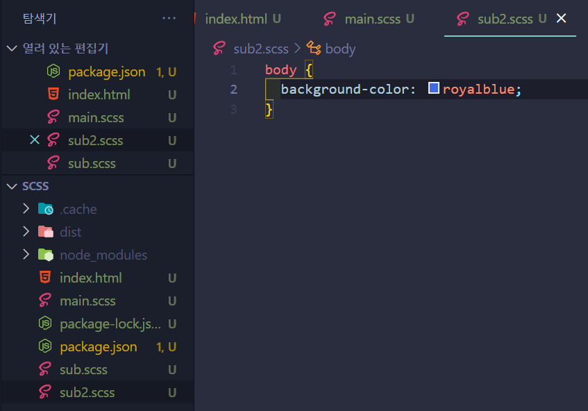Viewport: 588px width, 411px height.
Task: Close sub2.scss from the open editors list
Action: 35,140
